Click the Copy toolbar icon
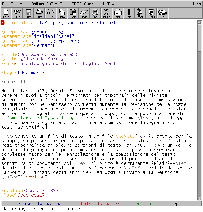The height and width of the screenshot is (212, 203). coord(62,13)
